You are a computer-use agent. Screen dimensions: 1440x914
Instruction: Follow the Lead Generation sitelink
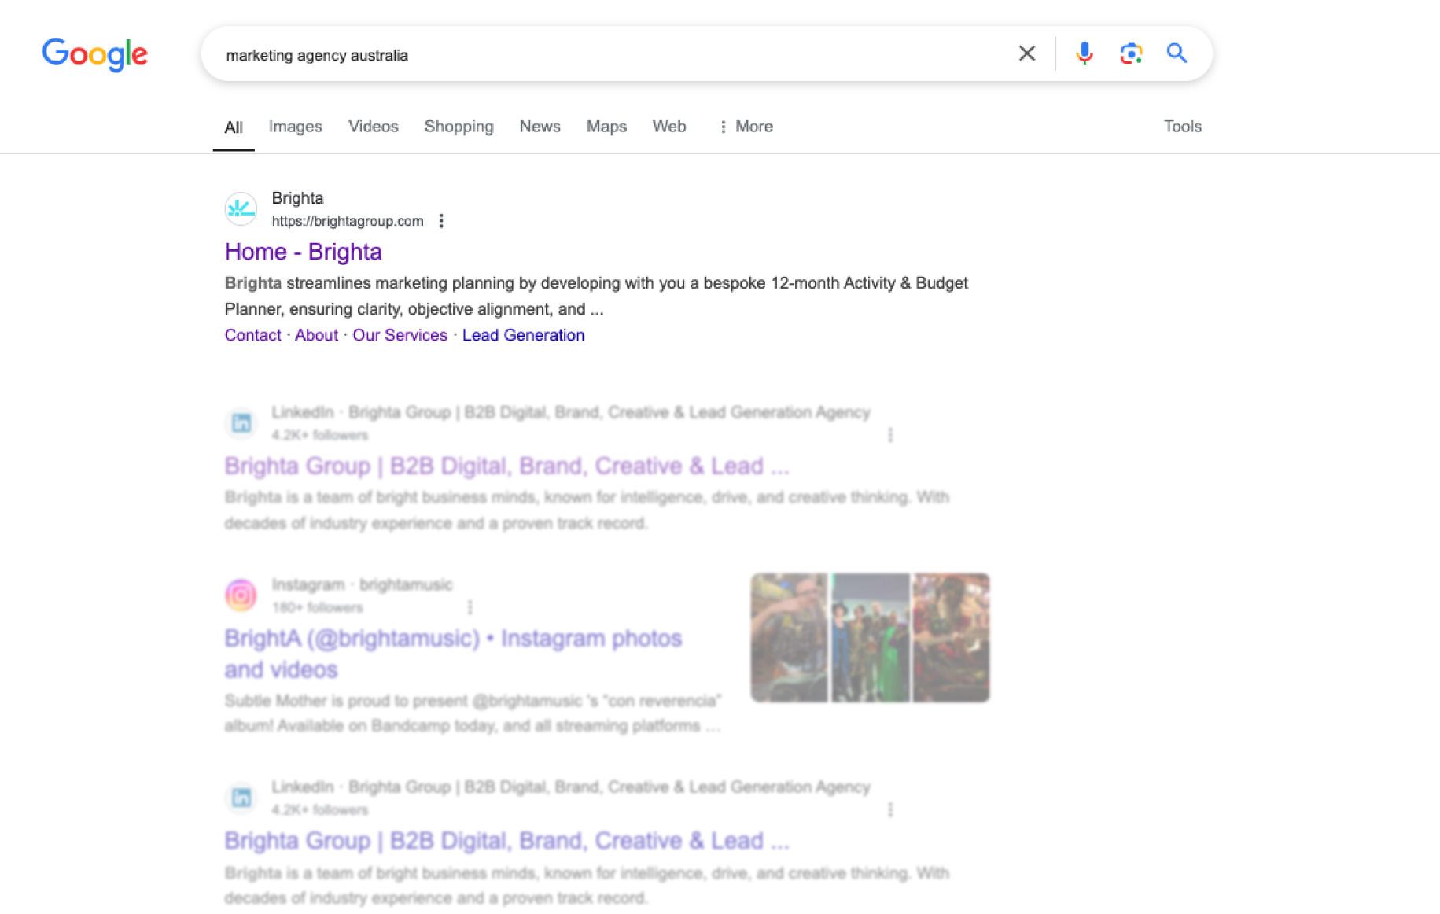(523, 335)
